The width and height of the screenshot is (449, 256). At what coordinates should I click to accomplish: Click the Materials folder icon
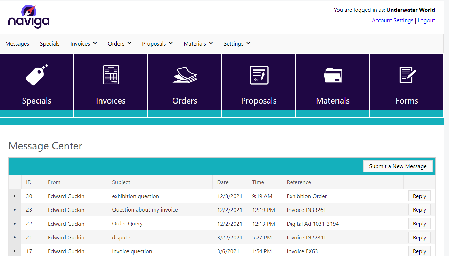coord(333,75)
